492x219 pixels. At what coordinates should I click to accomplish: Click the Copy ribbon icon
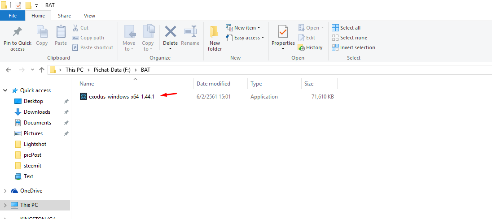(x=42, y=32)
